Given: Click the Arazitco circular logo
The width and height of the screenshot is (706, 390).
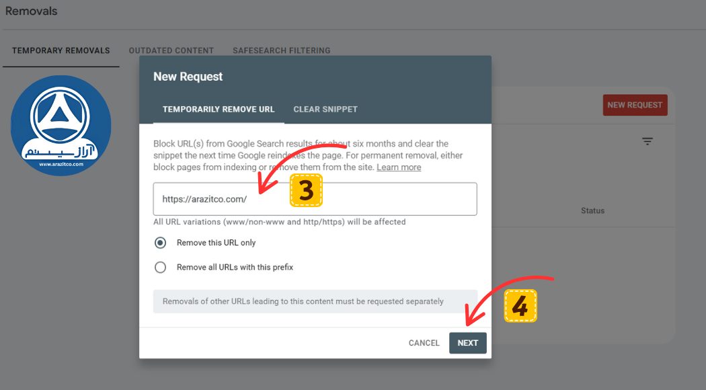Looking at the screenshot, I should point(61,126).
